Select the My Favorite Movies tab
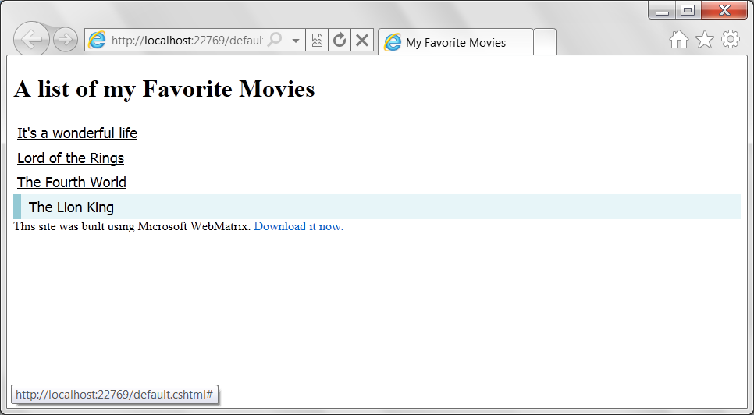 point(455,42)
